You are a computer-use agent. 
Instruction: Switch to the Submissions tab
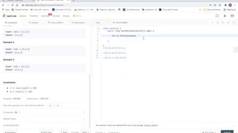pos(78,23)
